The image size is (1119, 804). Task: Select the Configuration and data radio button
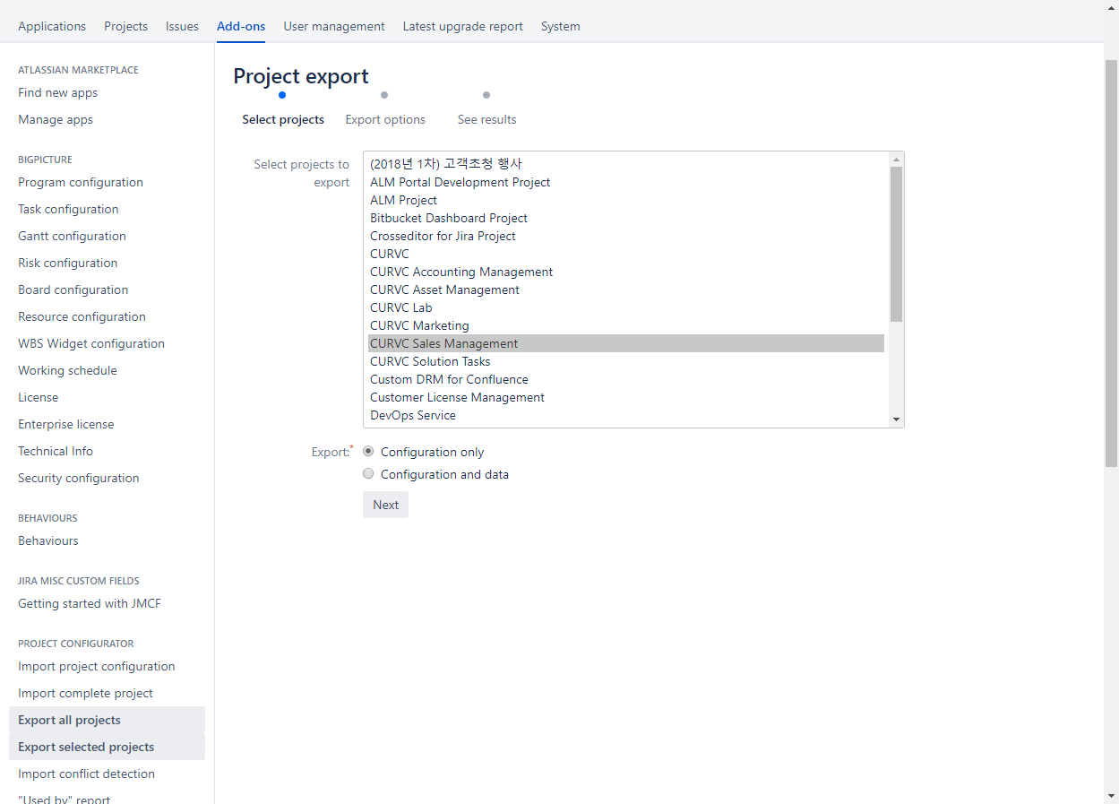click(368, 474)
